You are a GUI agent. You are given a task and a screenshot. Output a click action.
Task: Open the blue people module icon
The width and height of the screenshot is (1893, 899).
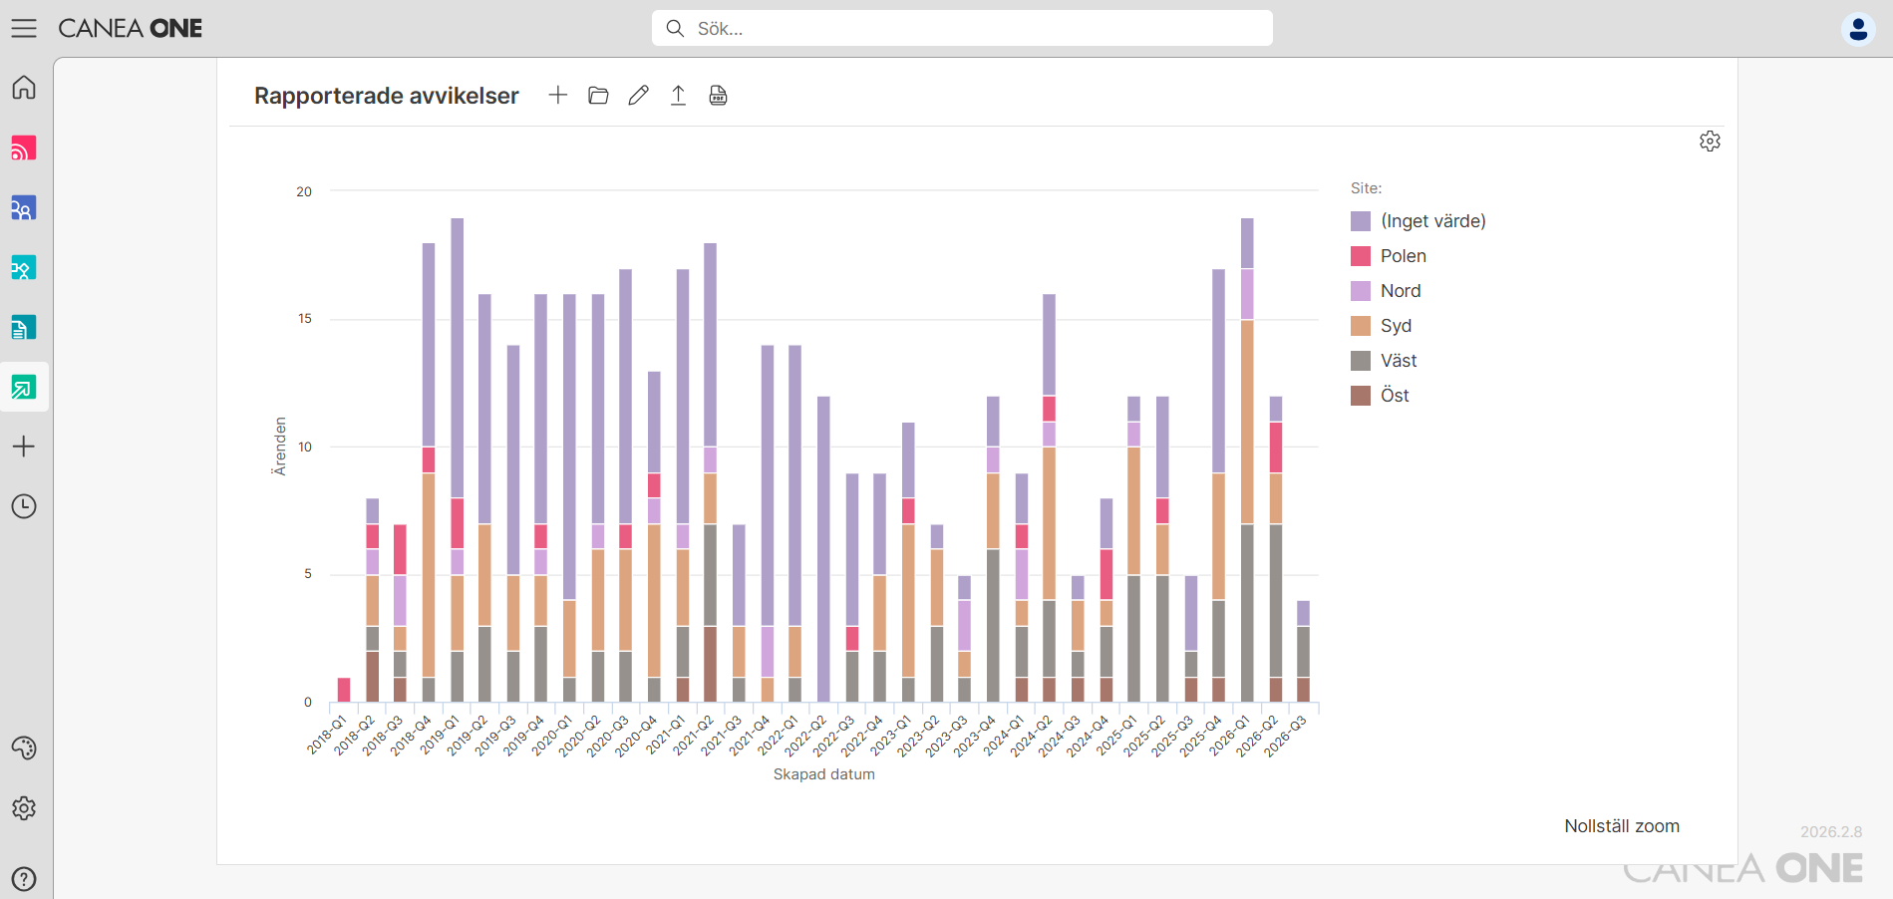[24, 207]
